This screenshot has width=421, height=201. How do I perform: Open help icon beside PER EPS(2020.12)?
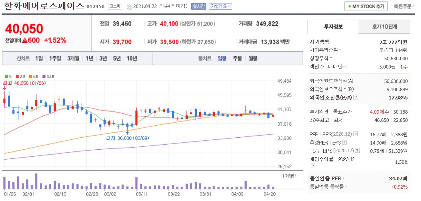(x=356, y=134)
